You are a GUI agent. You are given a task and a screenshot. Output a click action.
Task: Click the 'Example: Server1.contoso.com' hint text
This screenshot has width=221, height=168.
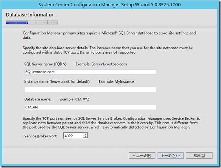tap(101, 64)
